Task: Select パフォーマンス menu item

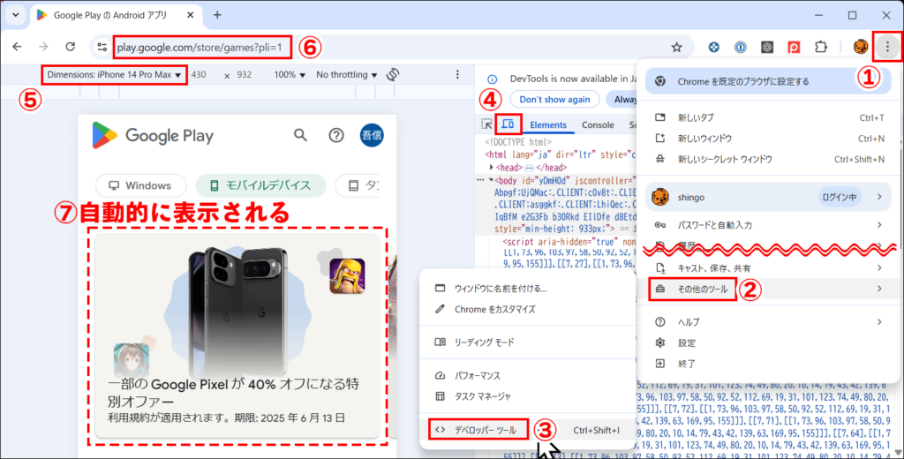Action: pyautogui.click(x=528, y=375)
